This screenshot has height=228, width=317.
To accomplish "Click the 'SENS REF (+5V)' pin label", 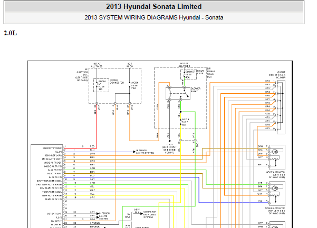I will pos(53,155).
